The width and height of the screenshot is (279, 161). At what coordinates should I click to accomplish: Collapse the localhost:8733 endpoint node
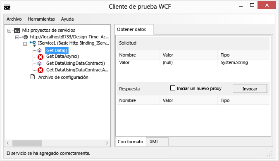point(17,37)
